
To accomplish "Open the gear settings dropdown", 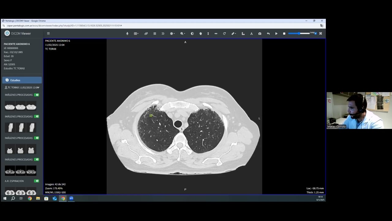I will pyautogui.click(x=172, y=33).
